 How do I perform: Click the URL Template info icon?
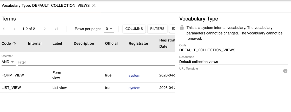tap(285, 71)
